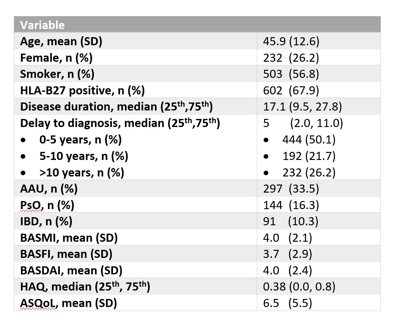The image size is (395, 329).
Task: Select the ">10 years, n (%)" bullet item
Action: (x=82, y=173)
